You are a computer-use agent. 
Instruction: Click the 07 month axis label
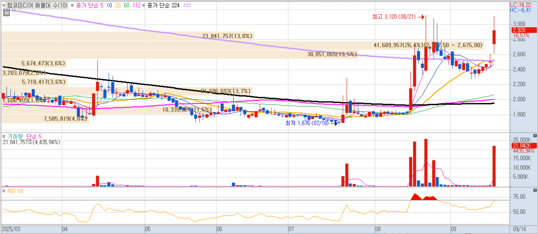(291, 229)
